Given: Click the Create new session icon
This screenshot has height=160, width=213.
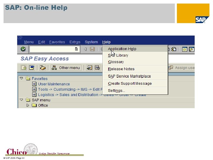Looking at the screenshot, I should coord(185,49).
